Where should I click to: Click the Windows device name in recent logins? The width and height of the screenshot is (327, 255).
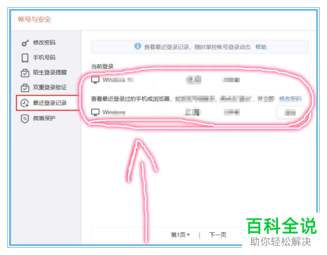tap(114, 112)
